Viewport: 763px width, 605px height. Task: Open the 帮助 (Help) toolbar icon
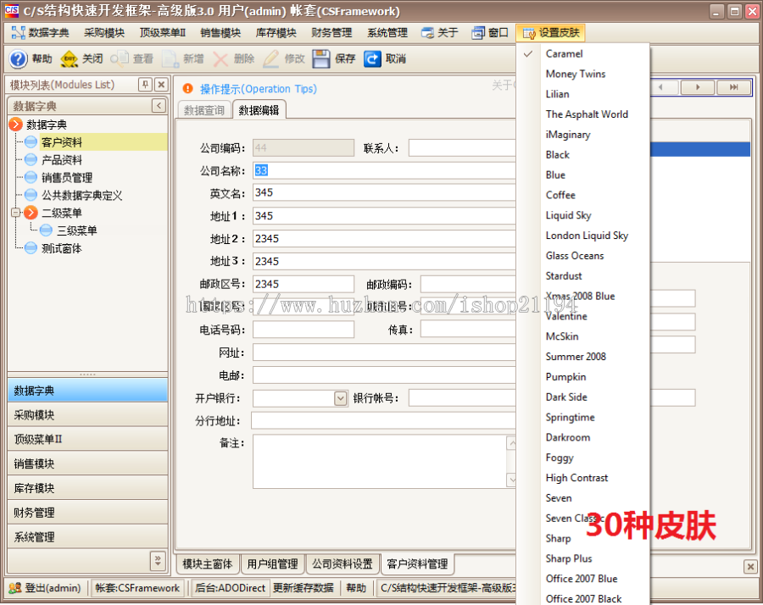[x=19, y=59]
